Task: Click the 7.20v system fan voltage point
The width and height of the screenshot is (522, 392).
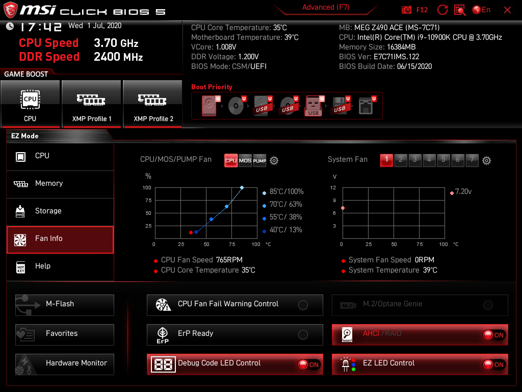Action: click(x=343, y=208)
